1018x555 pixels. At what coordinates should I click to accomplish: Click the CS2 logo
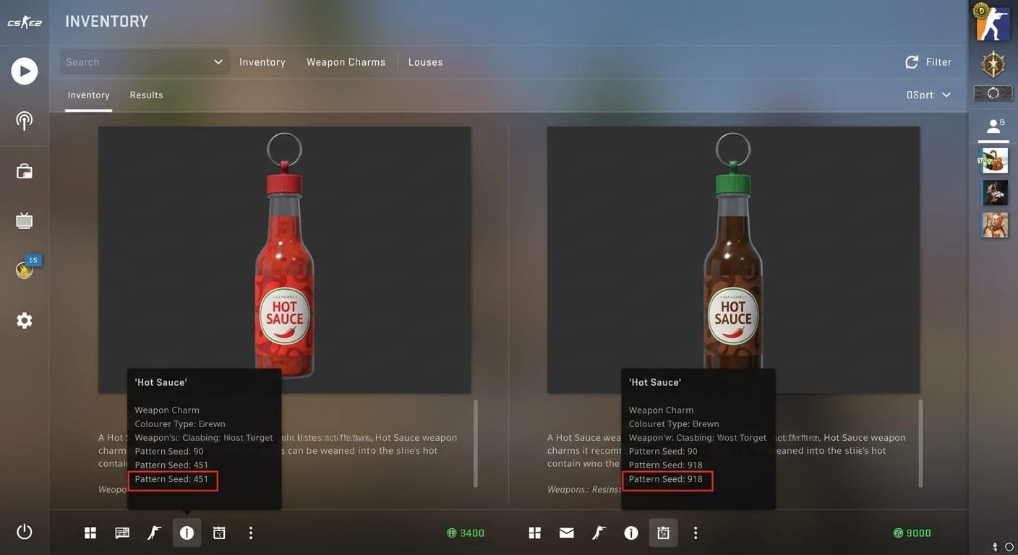[x=25, y=22]
